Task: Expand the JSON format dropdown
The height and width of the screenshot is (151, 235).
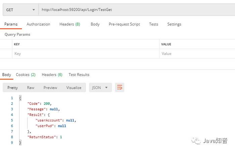Action: [100, 87]
